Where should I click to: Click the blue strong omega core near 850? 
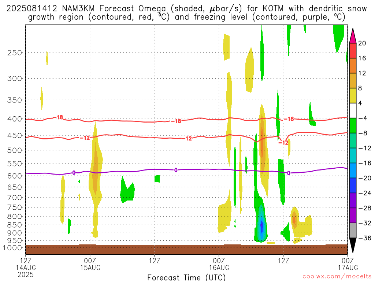tap(261, 225)
